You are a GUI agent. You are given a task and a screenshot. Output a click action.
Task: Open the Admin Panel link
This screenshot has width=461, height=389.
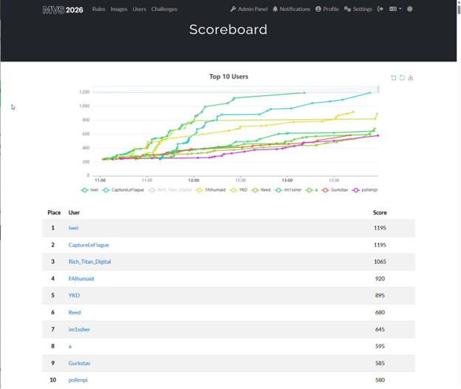(249, 9)
